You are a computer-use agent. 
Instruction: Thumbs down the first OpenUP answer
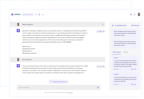pyautogui.click(x=104, y=31)
